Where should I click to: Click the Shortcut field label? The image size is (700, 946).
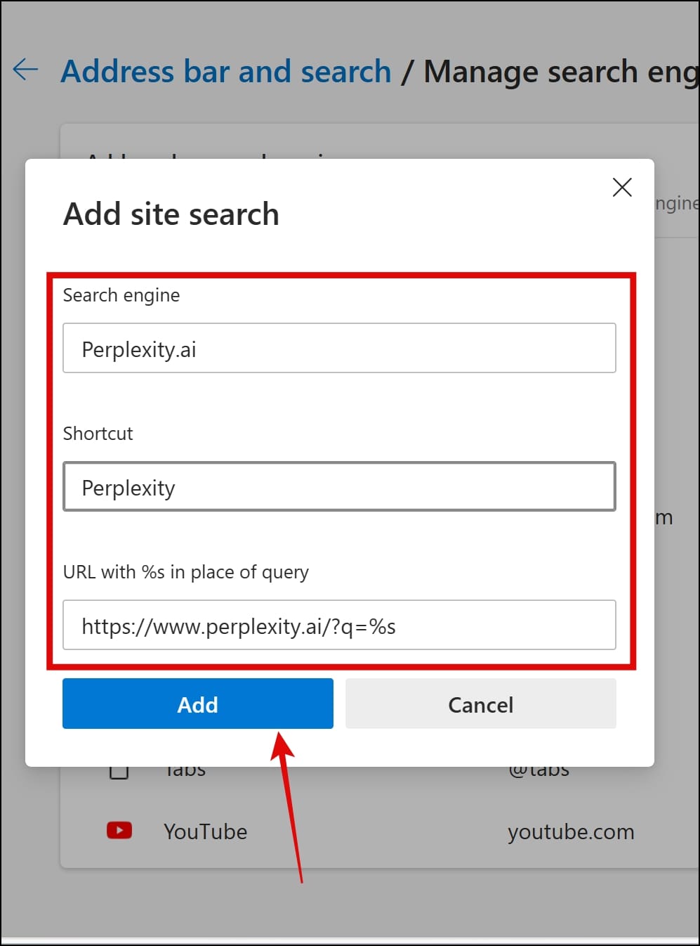[x=98, y=433]
